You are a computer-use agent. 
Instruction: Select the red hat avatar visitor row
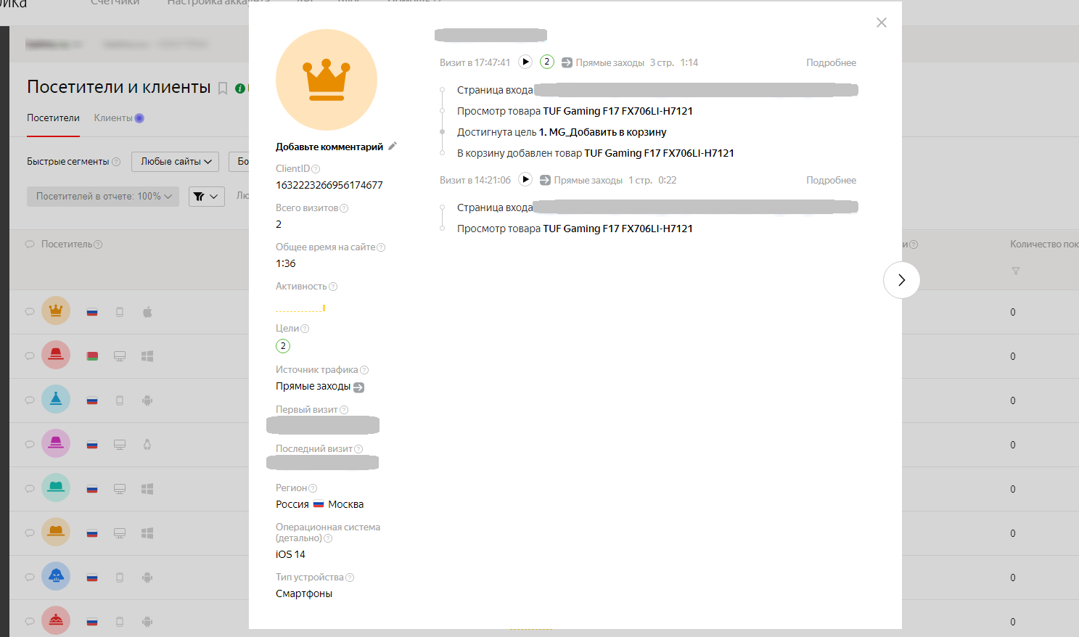pos(56,356)
